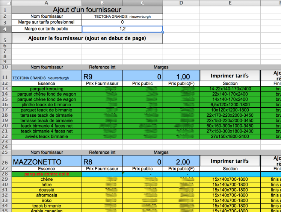Select 'plinthe teack de birmanie' cell
The image size is (281, 212).
tap(47, 105)
